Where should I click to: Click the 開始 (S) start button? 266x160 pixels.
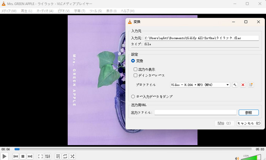(225, 123)
